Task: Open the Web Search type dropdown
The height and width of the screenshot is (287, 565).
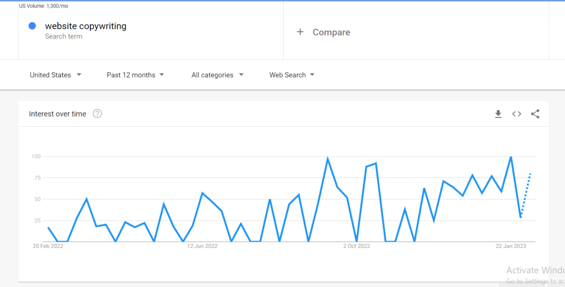Action: point(292,75)
